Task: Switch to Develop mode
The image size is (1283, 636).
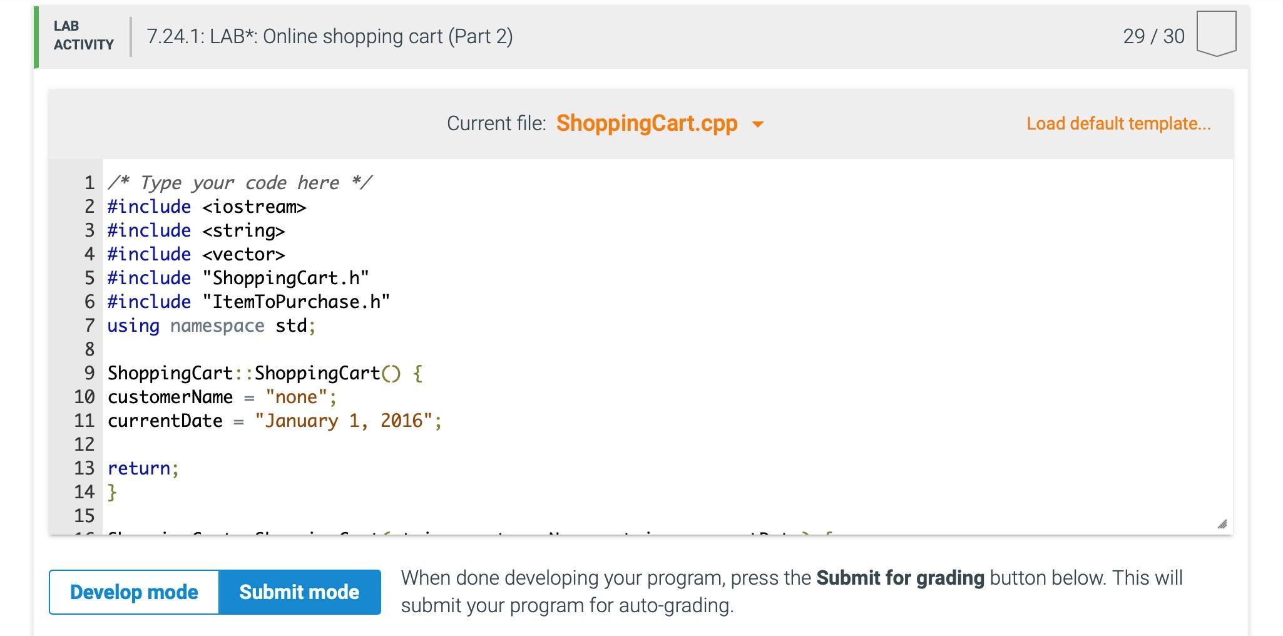Action: (x=134, y=592)
